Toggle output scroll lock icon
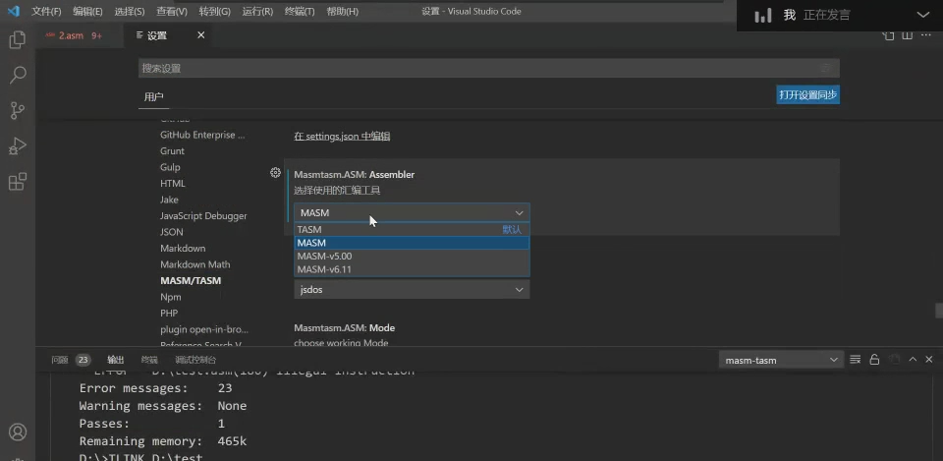Image resolution: width=943 pixels, height=461 pixels. pyautogui.click(x=874, y=360)
